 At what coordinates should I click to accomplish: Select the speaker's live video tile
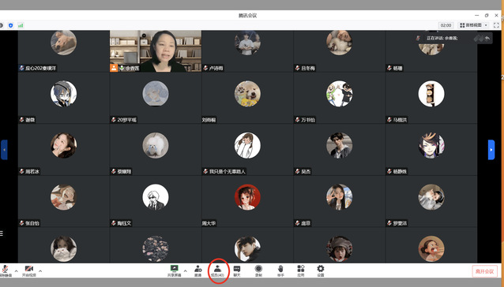[x=156, y=51]
